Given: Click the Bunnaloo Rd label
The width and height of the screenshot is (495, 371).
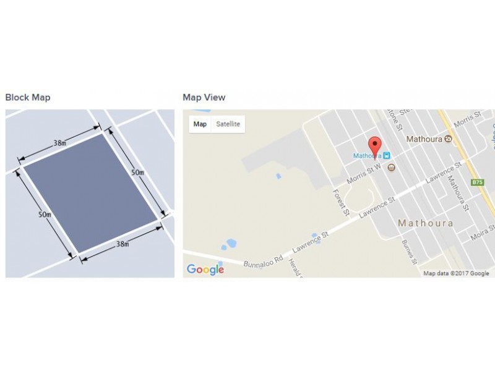Looking at the screenshot, I should 264,262.
